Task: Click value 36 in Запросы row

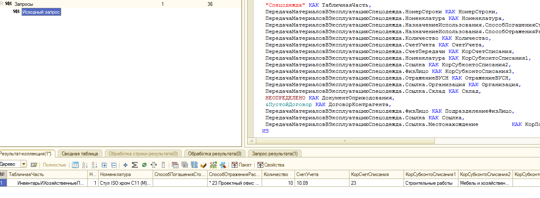Action: (210, 4)
